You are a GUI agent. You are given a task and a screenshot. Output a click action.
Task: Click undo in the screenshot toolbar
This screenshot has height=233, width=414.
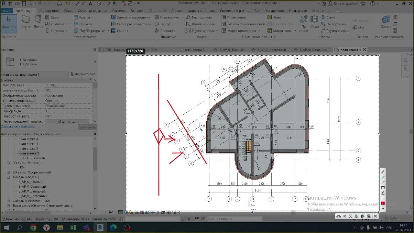click(383, 208)
